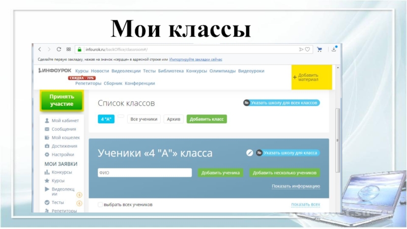Open the downloads icon in toolbar
Screen dimensions: 407x229
click(x=334, y=49)
